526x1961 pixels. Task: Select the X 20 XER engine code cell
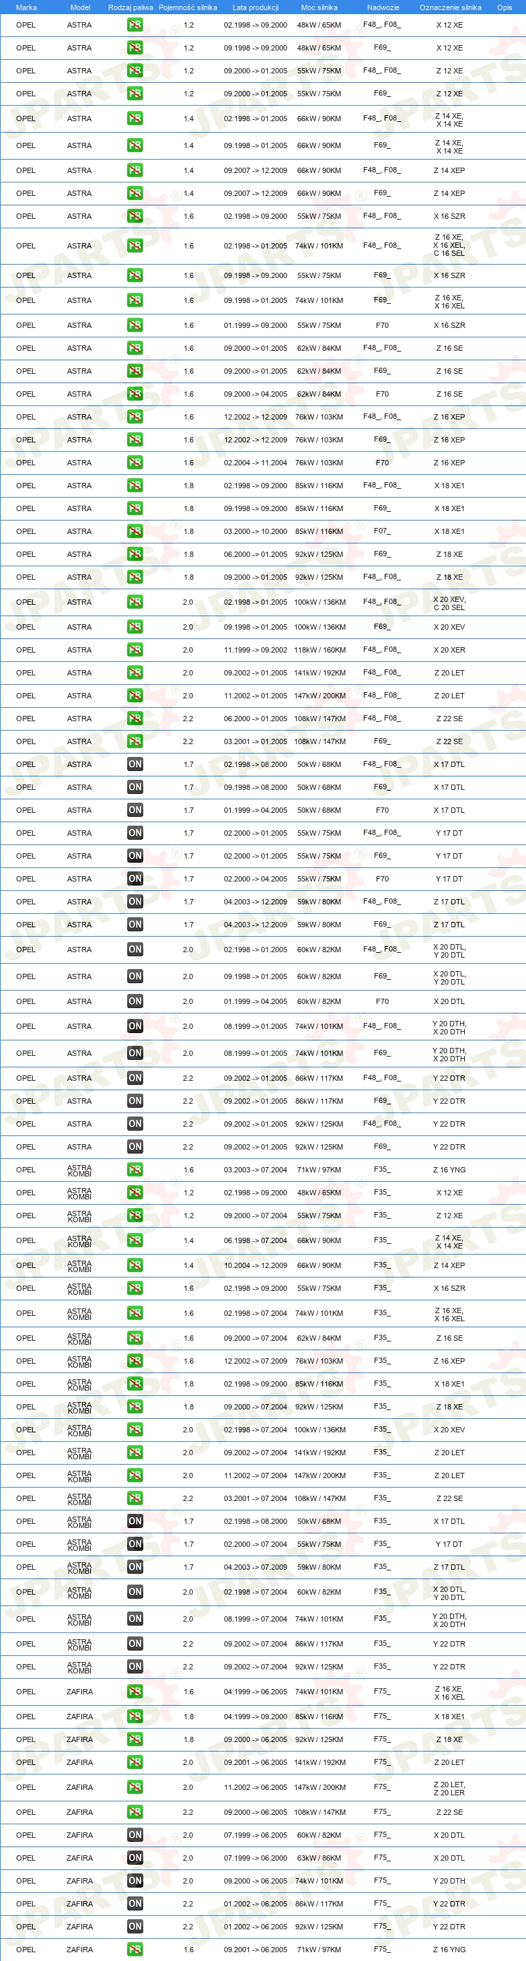(x=449, y=650)
